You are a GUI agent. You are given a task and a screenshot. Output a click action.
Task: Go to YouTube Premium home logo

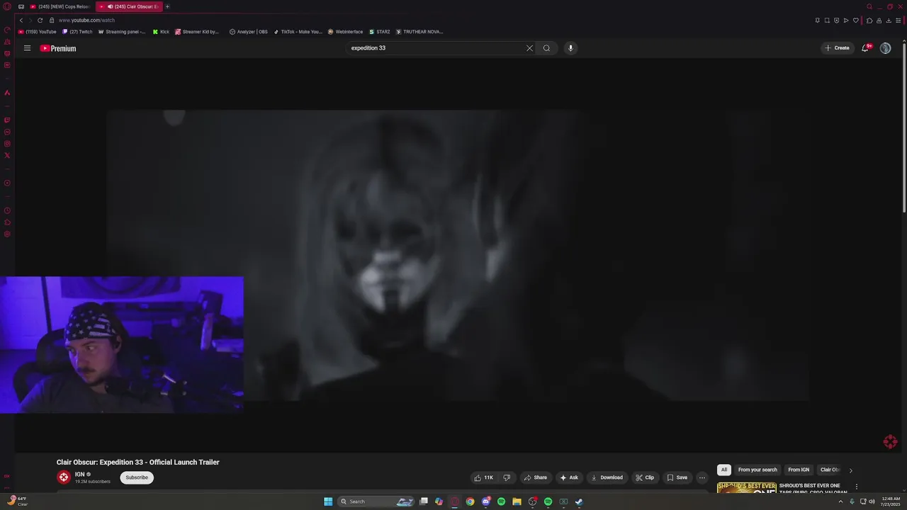[58, 48]
